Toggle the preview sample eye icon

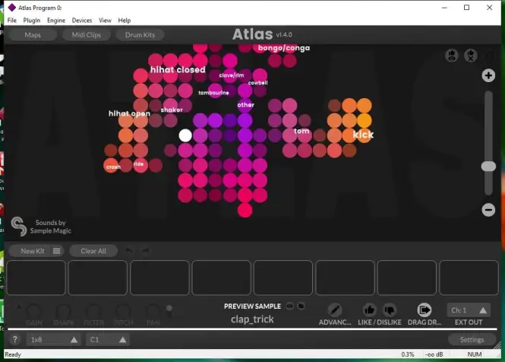coord(289,306)
